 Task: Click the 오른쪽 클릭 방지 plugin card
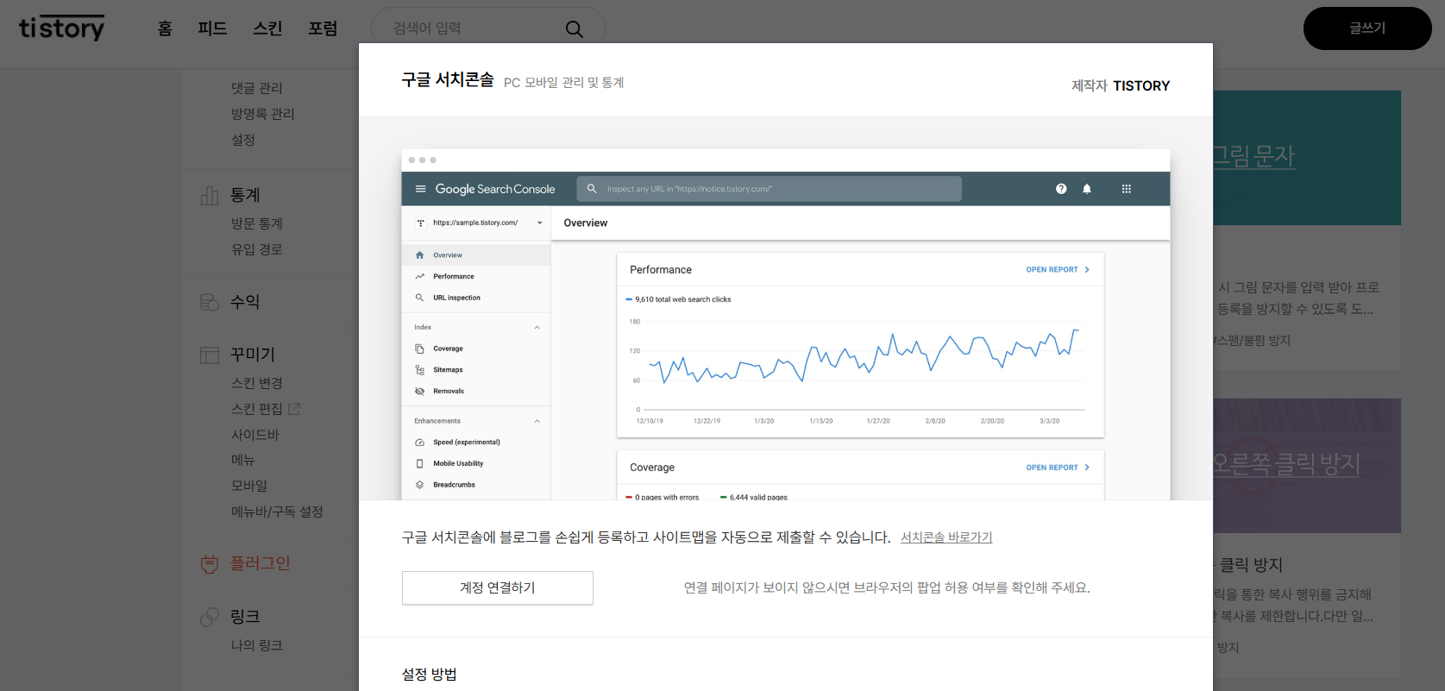1307,537
